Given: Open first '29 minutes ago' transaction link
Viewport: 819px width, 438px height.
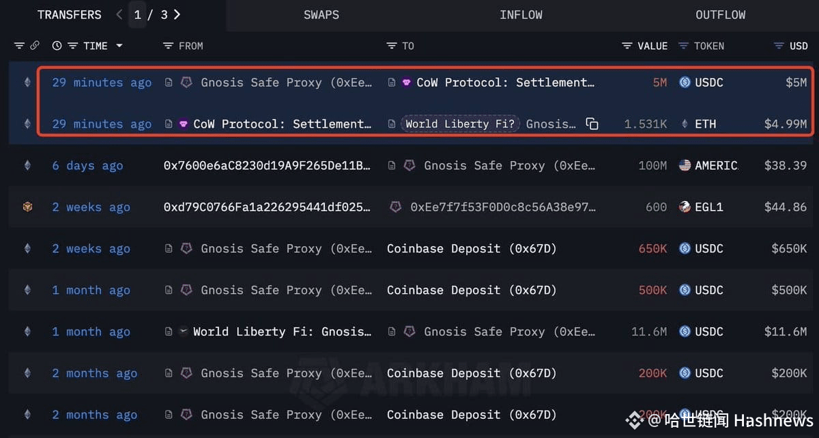Looking at the screenshot, I should click(x=102, y=83).
